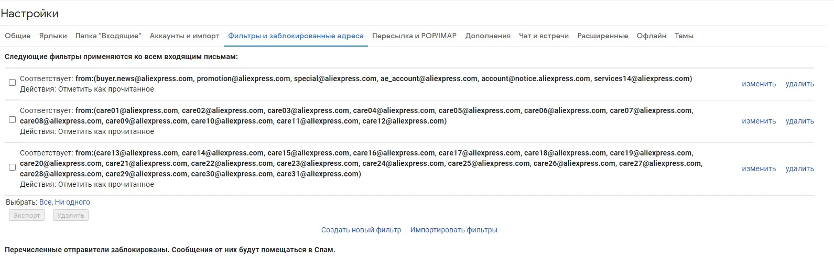Viewport: 834px width, 258px height.
Task: Go to Аккаунты и импорт tab
Action: pos(185,36)
